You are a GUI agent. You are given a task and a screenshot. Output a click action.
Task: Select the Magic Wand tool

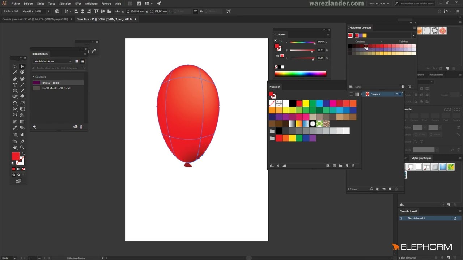point(15,73)
